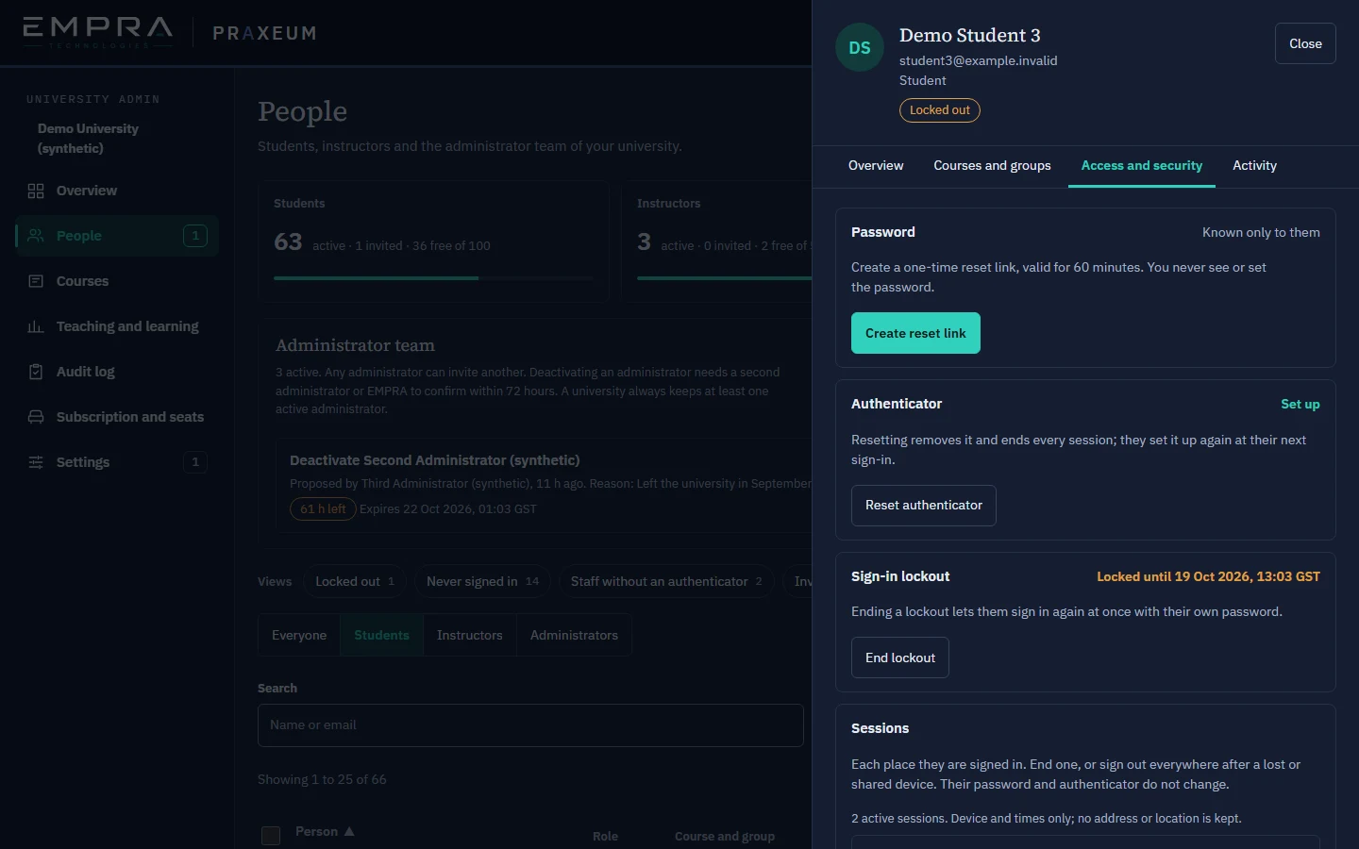This screenshot has width=1359, height=849.
Task: Click the Teaching and learning chart icon
Action: 36,326
